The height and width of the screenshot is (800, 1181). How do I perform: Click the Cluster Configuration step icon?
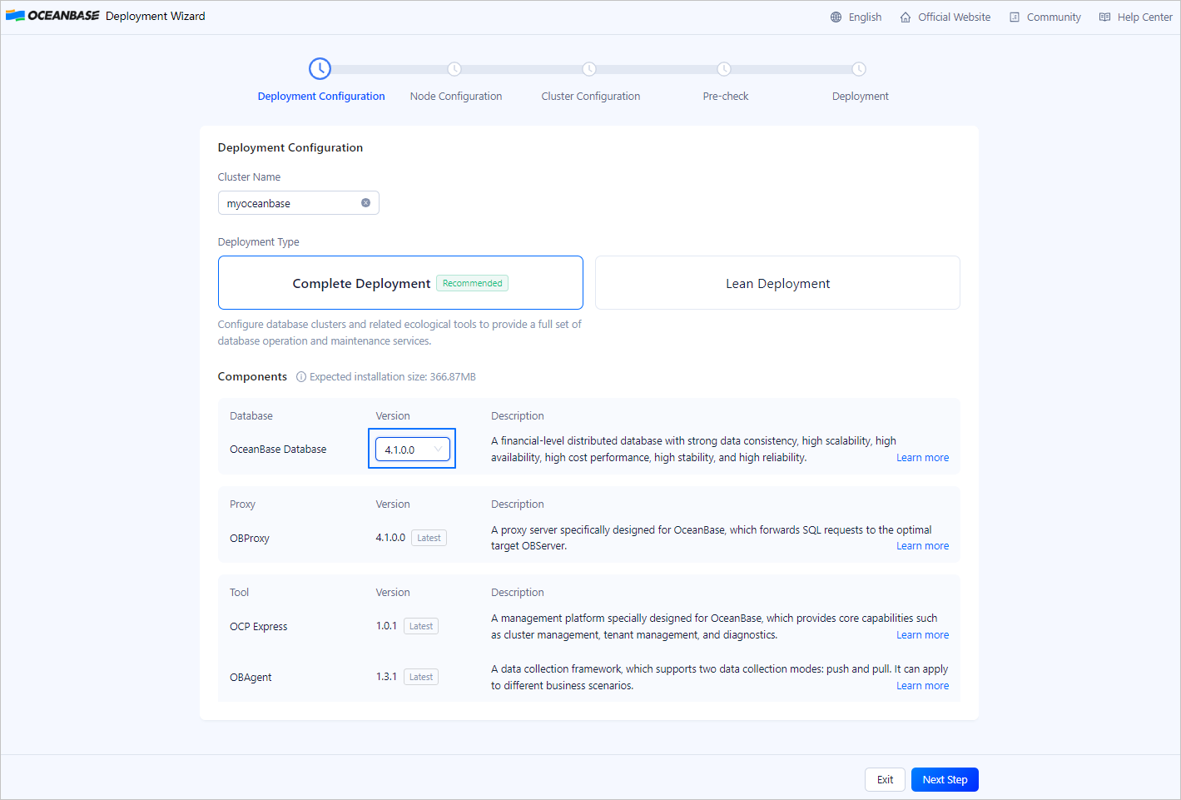(x=589, y=69)
